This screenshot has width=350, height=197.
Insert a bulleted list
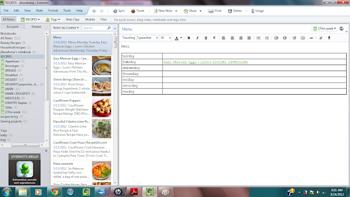click(259, 38)
